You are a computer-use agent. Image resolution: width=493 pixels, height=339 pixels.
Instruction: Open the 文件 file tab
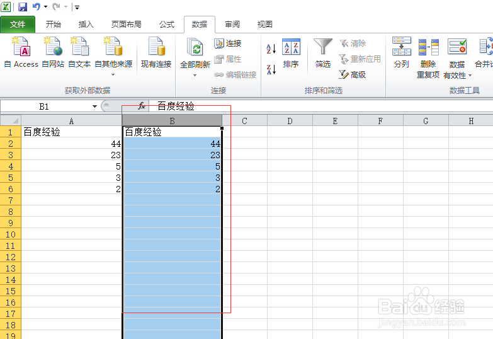coord(18,24)
